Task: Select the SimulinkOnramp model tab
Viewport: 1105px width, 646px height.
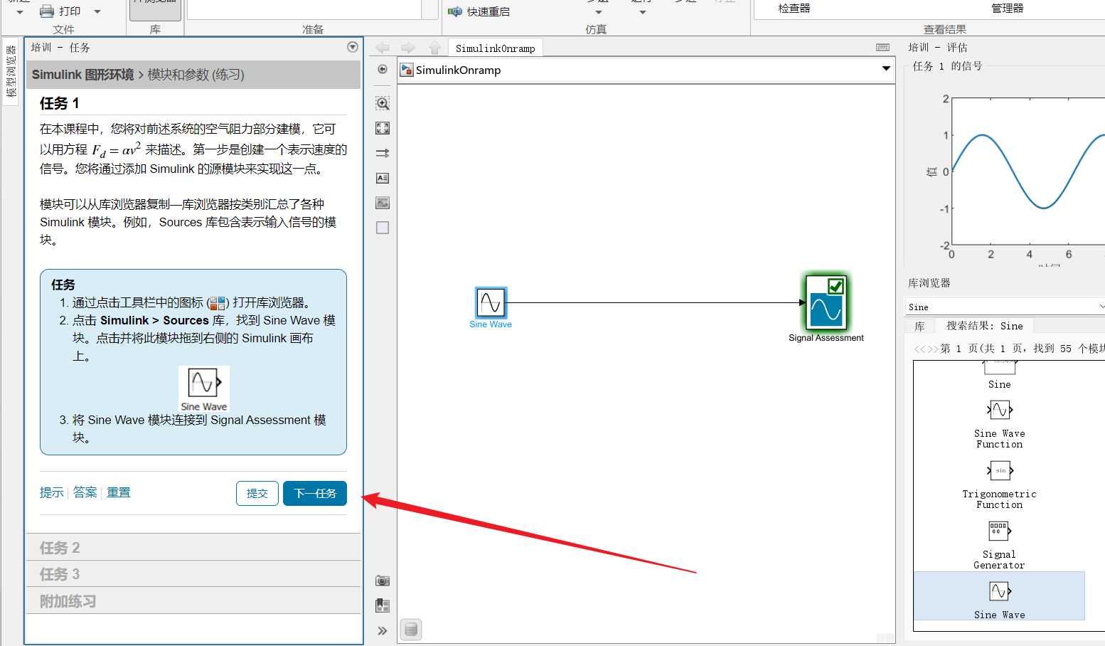Action: 496,48
